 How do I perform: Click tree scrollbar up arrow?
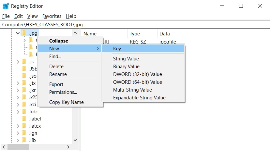75,32
